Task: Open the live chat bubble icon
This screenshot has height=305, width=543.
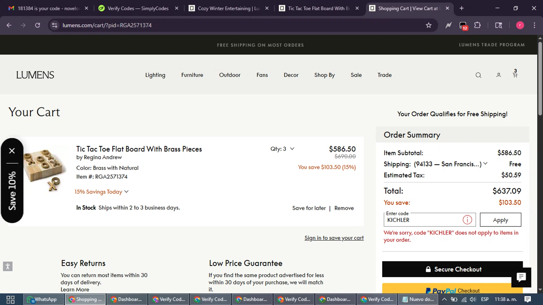Action: (x=521, y=277)
